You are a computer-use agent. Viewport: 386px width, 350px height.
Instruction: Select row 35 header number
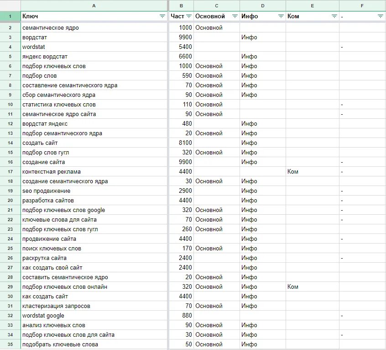pyautogui.click(x=10, y=345)
